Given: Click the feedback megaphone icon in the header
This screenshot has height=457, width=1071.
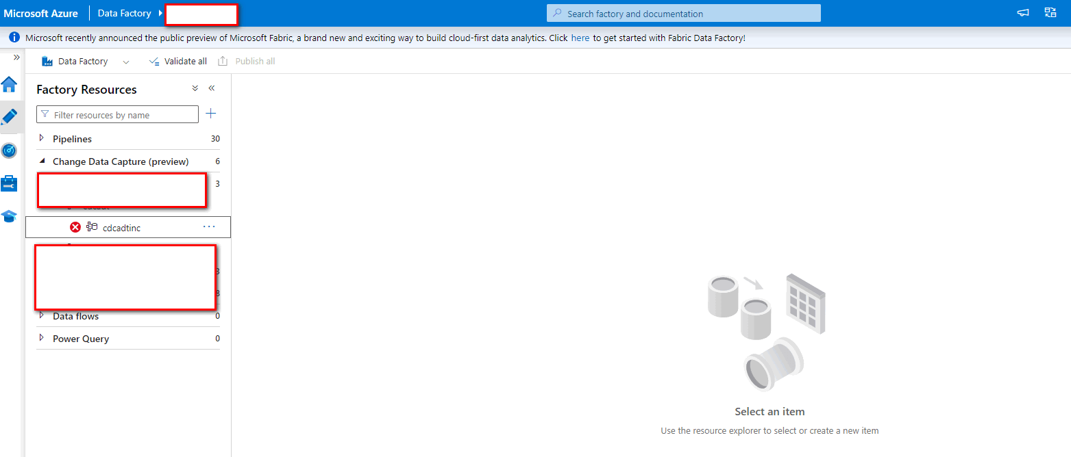Looking at the screenshot, I should pos(1022,12).
